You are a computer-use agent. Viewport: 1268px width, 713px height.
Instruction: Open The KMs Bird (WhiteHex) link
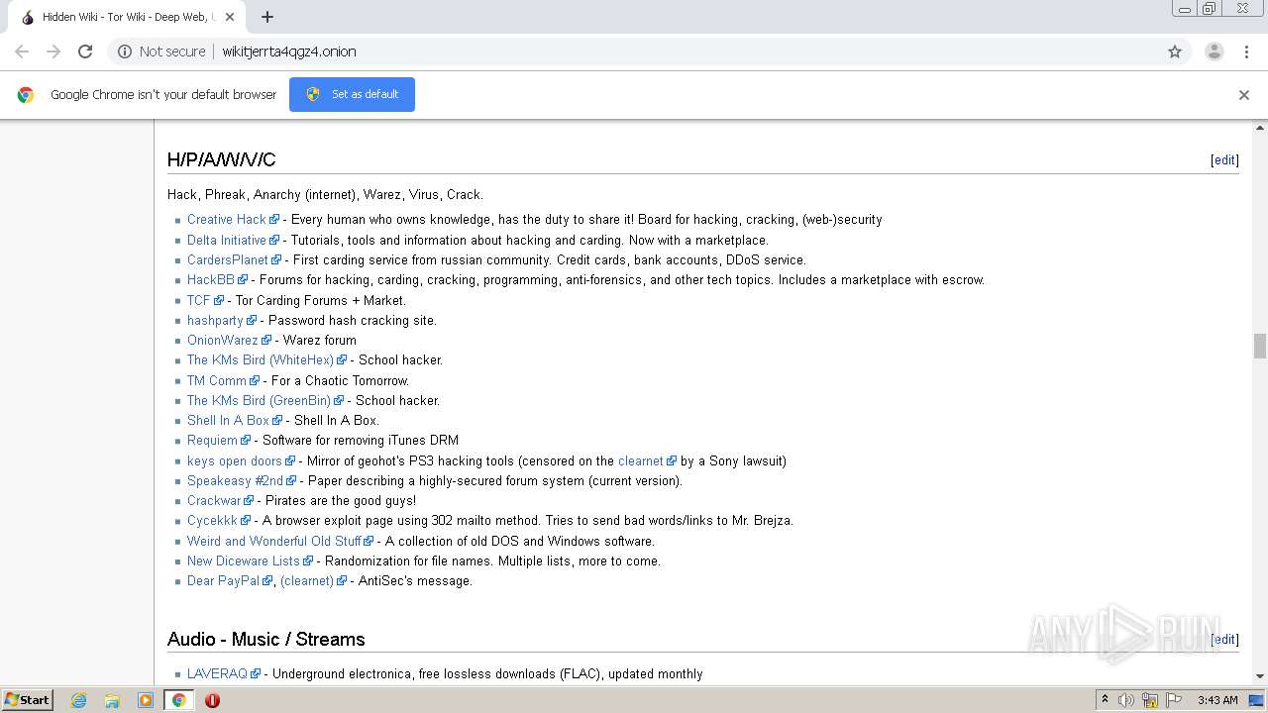coord(261,359)
